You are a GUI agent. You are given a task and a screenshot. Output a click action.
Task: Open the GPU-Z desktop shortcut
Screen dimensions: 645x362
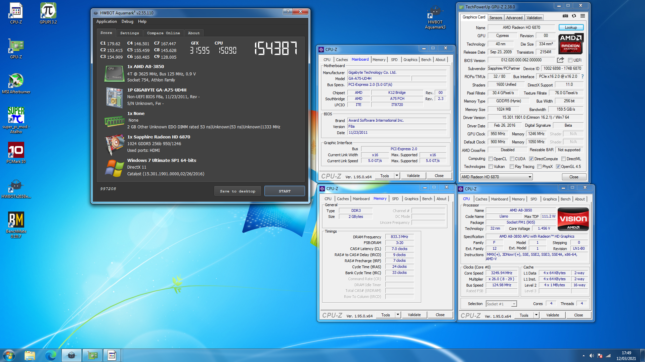tap(16, 48)
